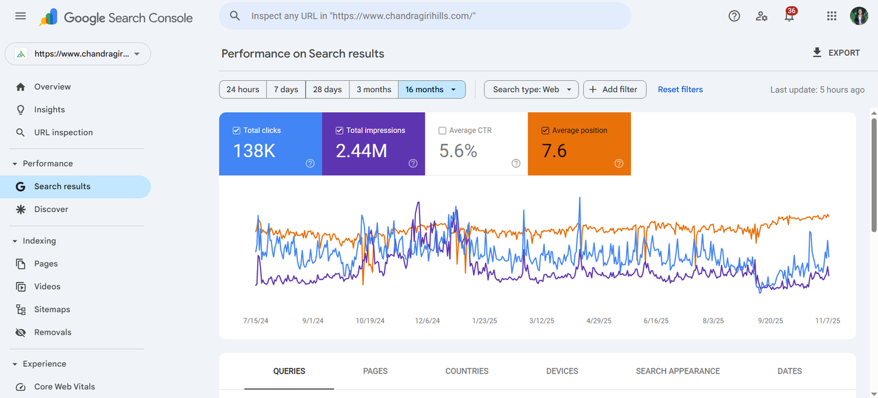Uncheck the Total impressions checkbox

[x=339, y=130]
